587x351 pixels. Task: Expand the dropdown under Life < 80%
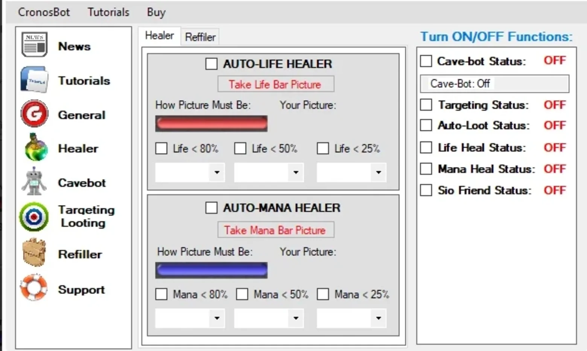pos(190,172)
